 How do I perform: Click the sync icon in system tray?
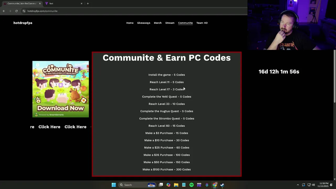(303, 185)
